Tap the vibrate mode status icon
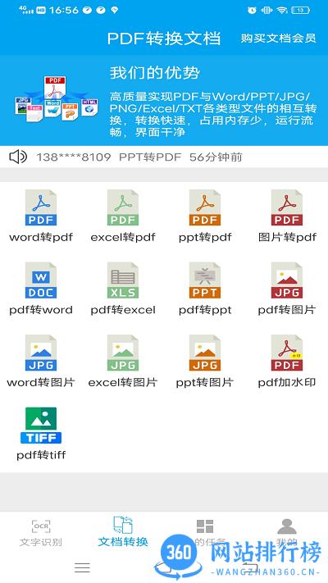 pos(266,10)
